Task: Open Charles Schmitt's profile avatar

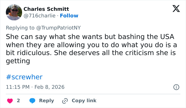Action: [x=14, y=12]
